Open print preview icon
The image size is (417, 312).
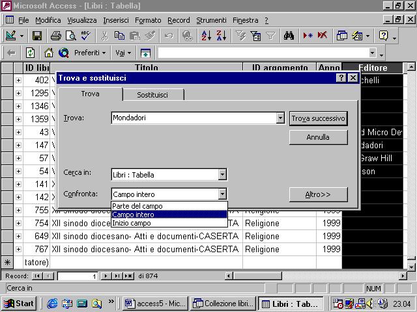click(x=71, y=36)
